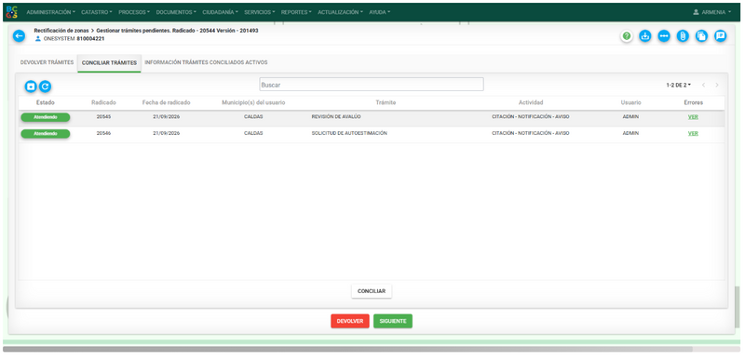Click the download tray icon
Screen dimensions: 745x360
pyautogui.click(x=644, y=36)
